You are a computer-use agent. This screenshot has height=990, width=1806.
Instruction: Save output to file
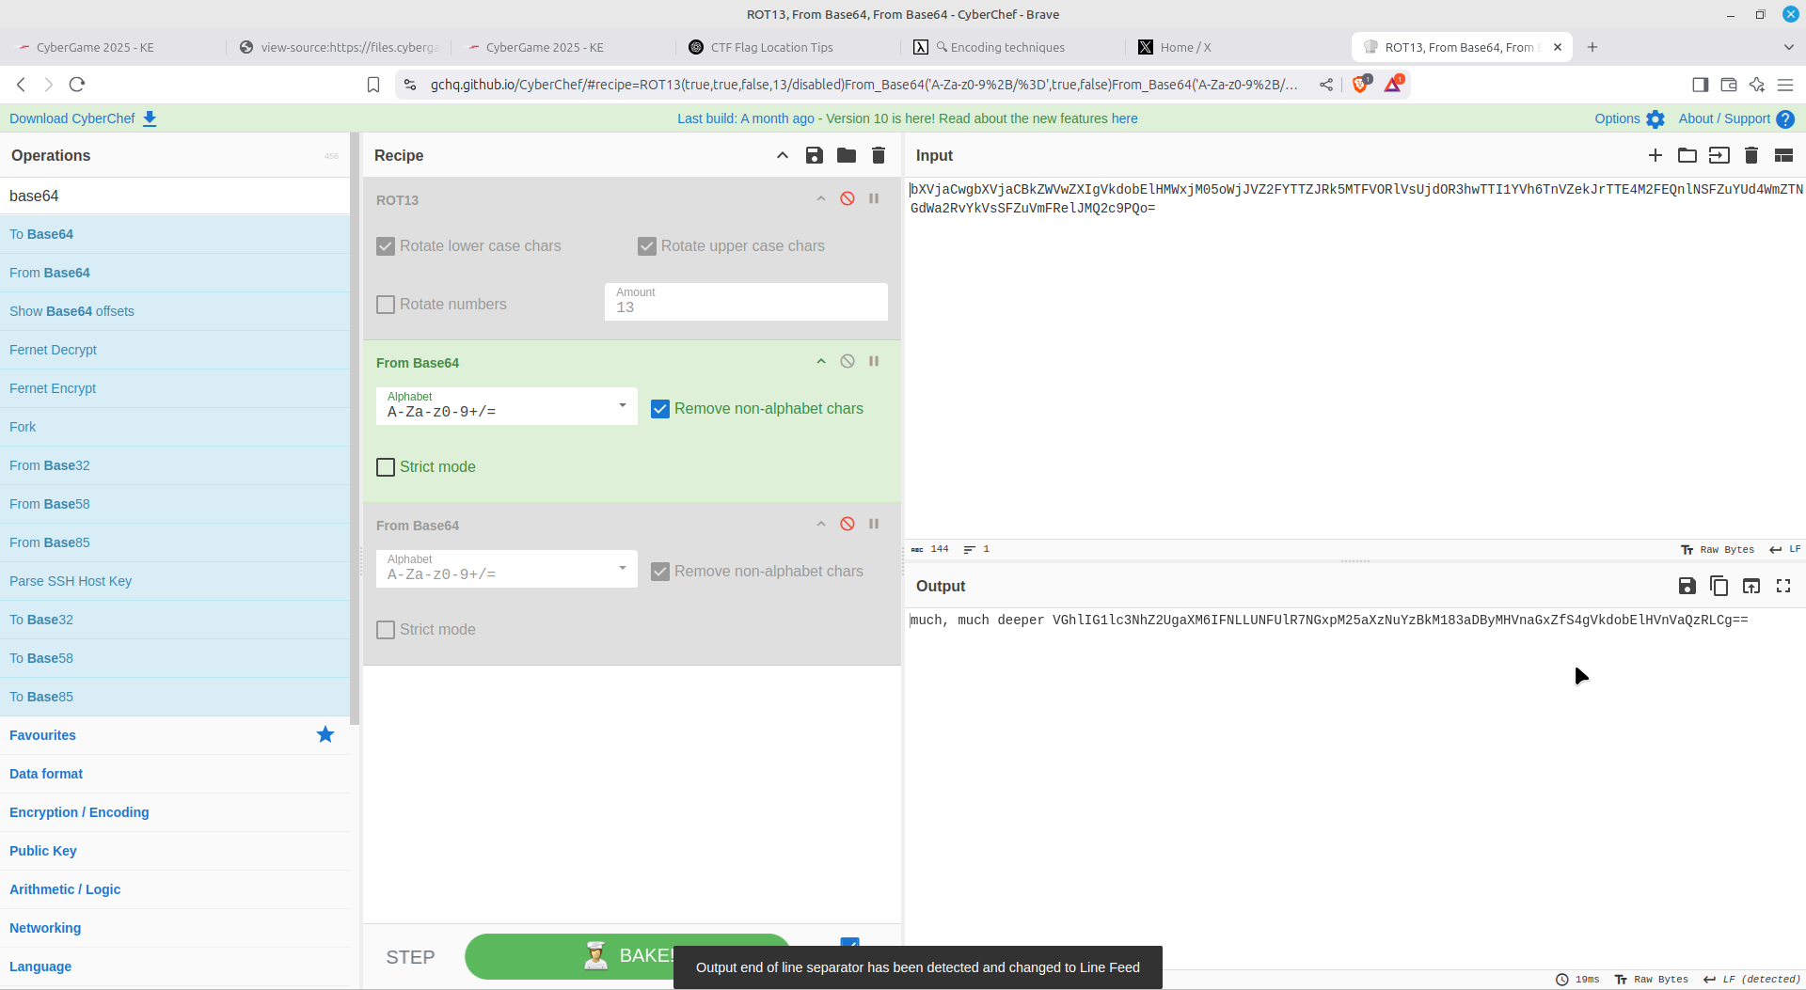pyautogui.click(x=1687, y=587)
